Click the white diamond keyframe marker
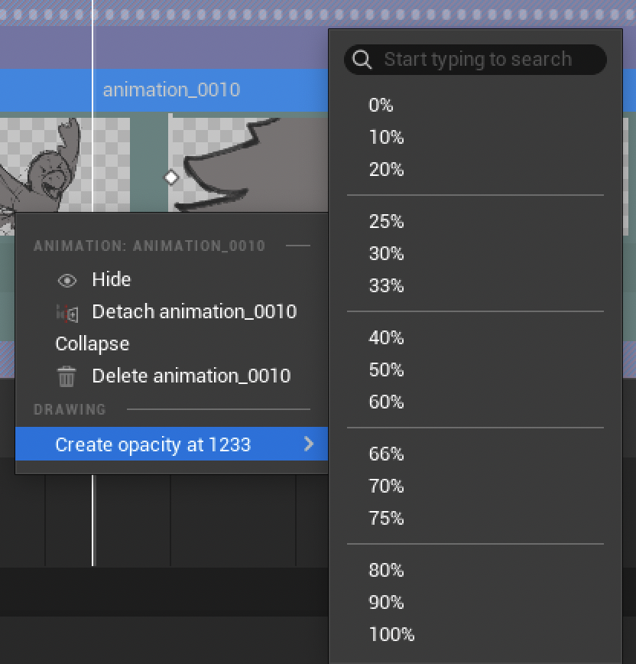 171,177
